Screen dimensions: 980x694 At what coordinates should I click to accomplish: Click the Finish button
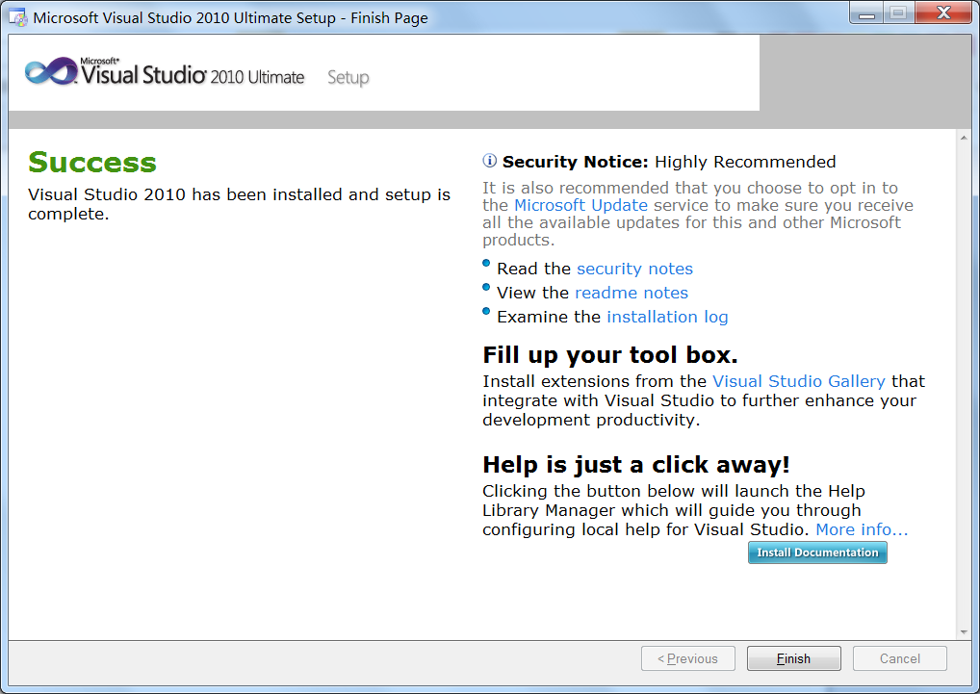794,658
